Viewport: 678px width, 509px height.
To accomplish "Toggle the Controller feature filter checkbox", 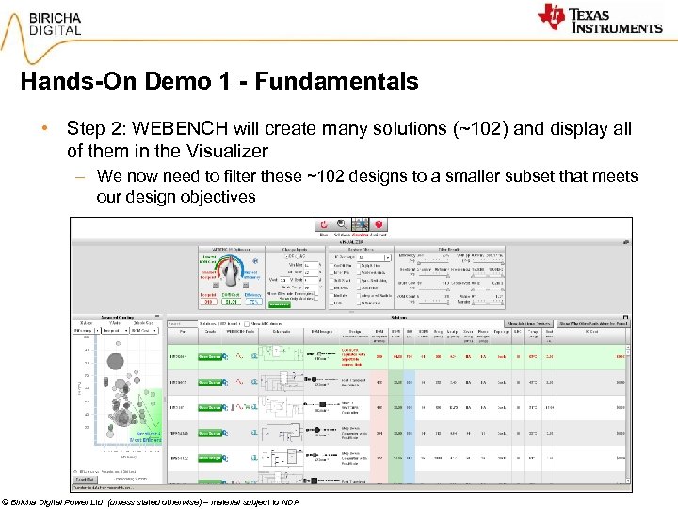I will [359, 287].
